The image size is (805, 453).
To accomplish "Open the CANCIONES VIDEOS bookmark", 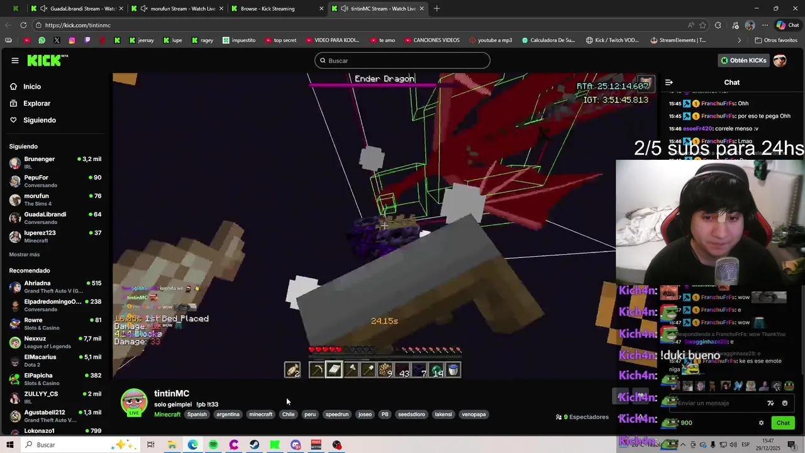I will coord(431,40).
